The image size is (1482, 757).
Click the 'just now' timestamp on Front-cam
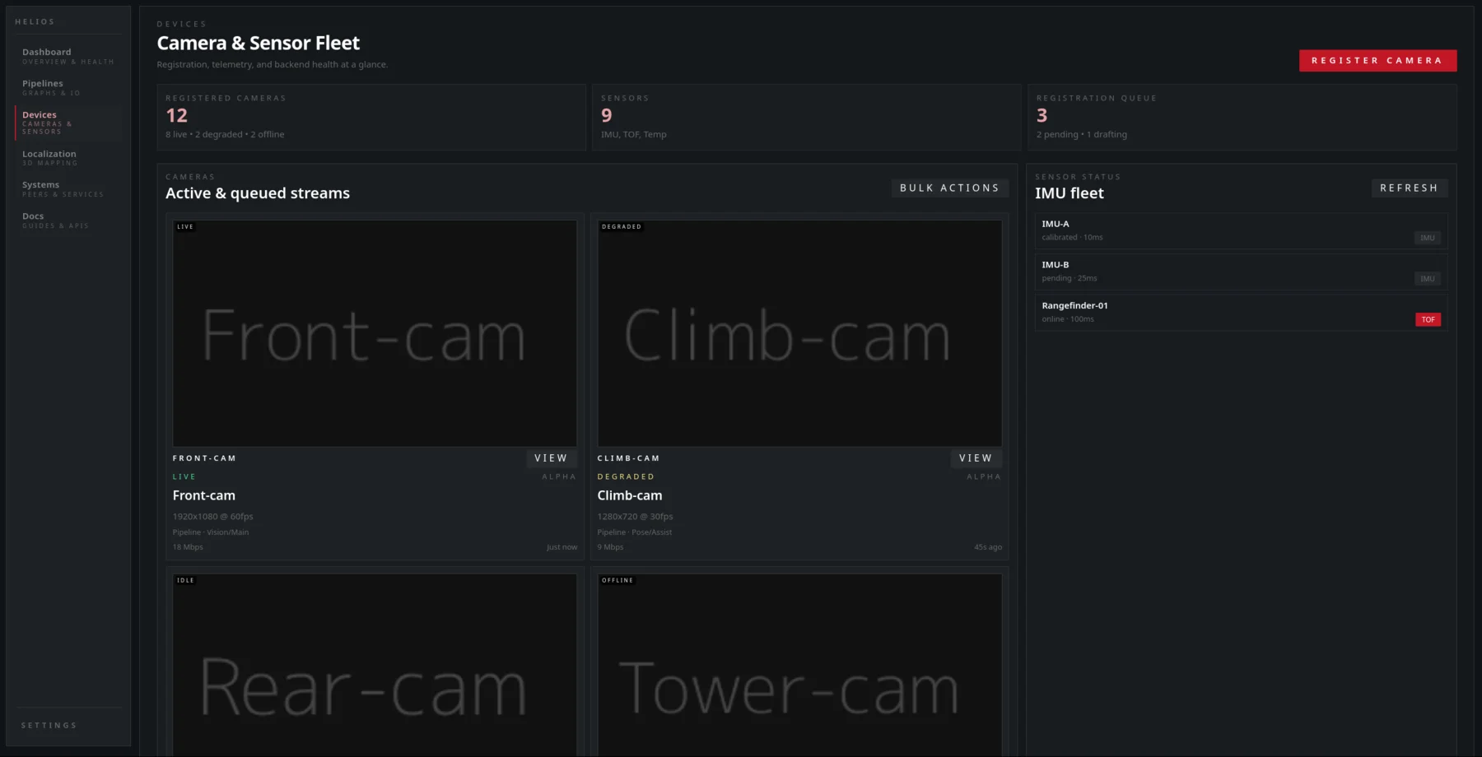562,547
